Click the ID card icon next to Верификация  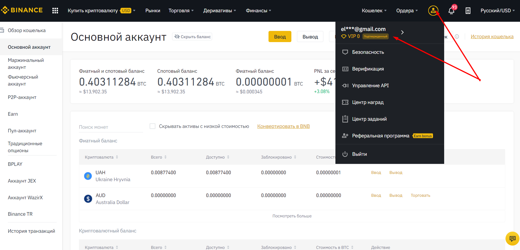point(345,69)
